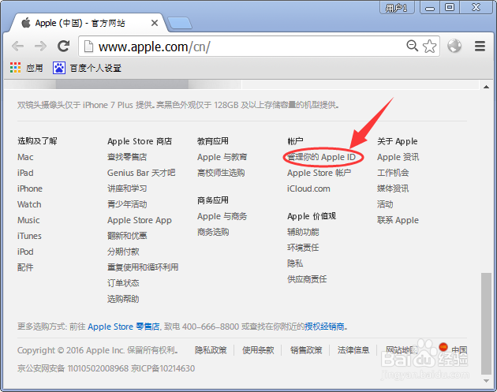Open the 使用条款 footer link
Viewport: 497px width, 392px height.
coord(258,350)
